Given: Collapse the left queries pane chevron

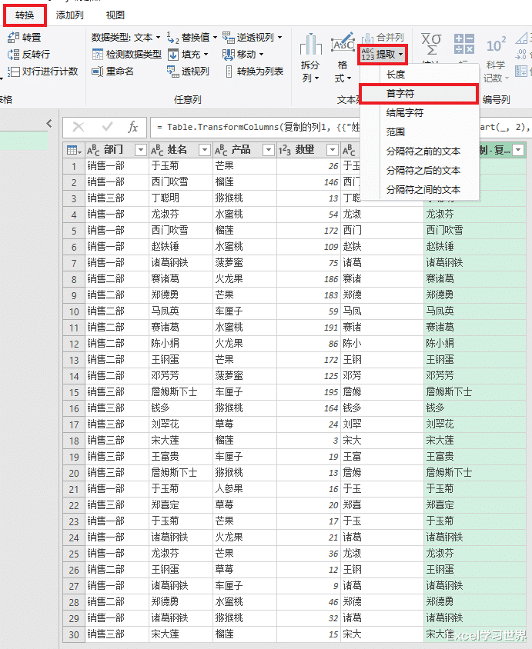Looking at the screenshot, I should point(49,124).
